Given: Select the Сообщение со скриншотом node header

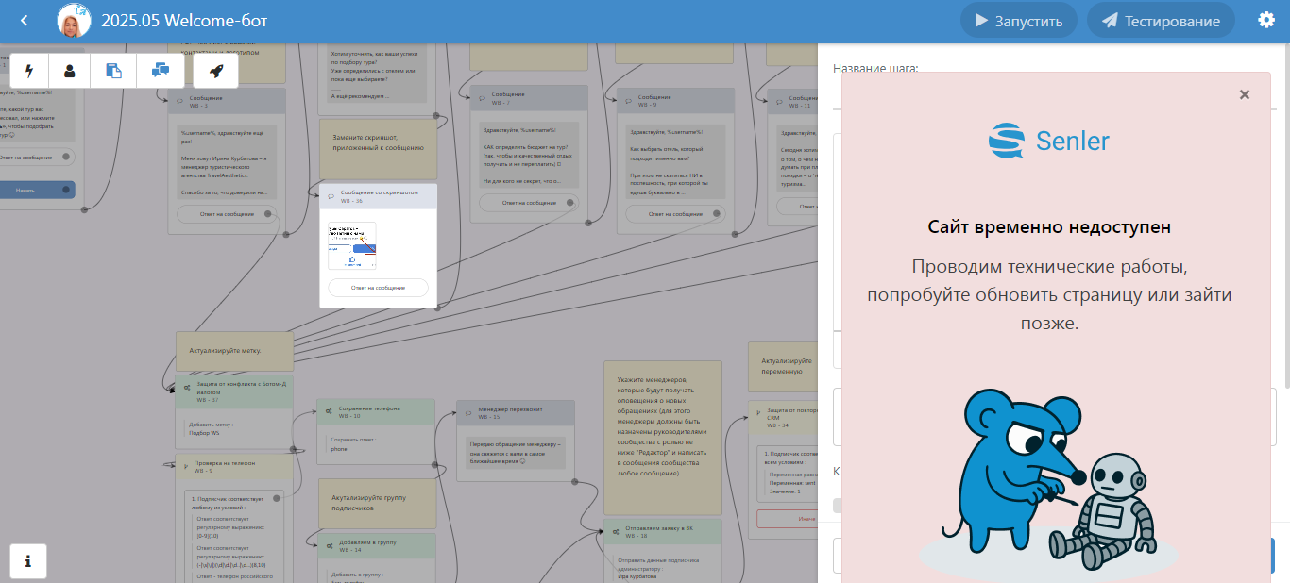Looking at the screenshot, I should click(x=378, y=196).
